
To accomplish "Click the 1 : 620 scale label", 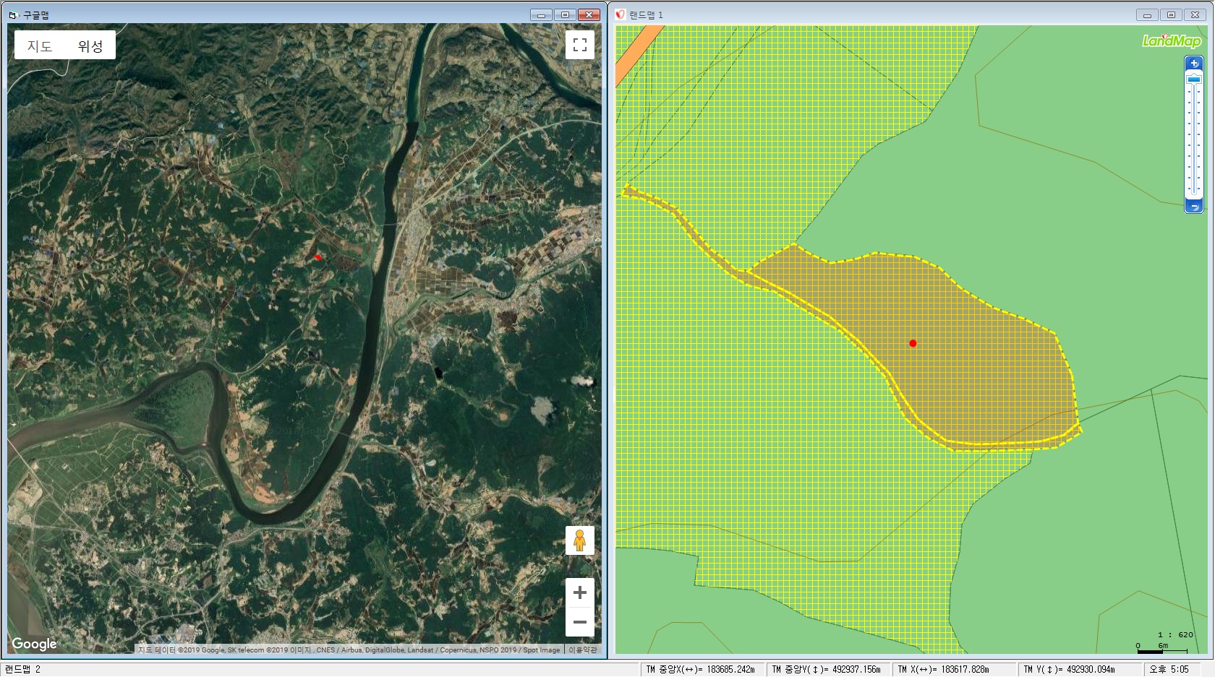I will 1175,635.
